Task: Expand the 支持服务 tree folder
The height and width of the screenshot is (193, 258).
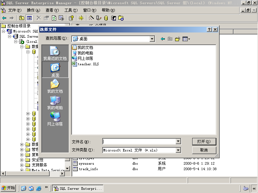Action: pos(22,165)
